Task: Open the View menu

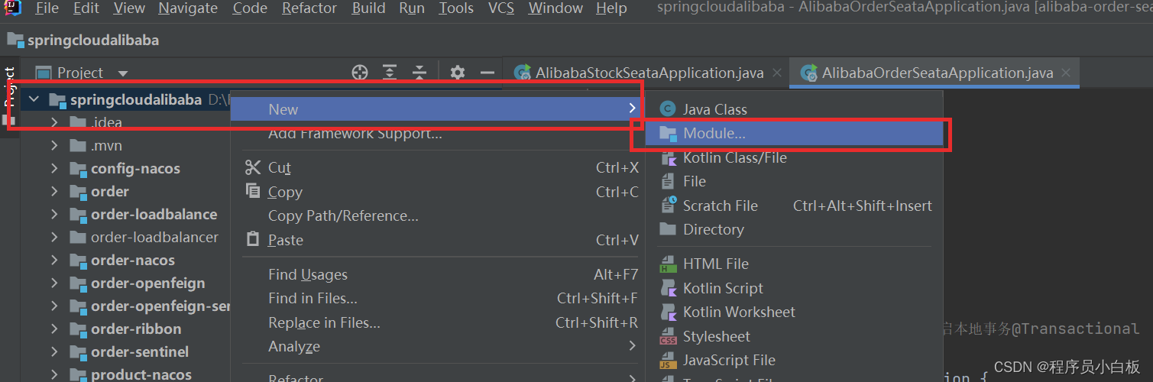Action: (128, 8)
